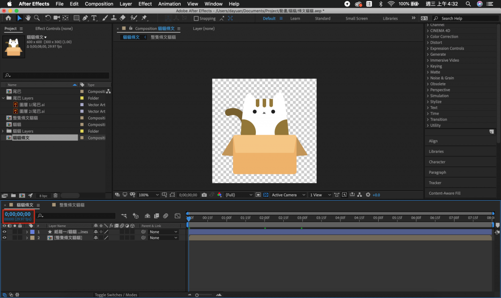This screenshot has height=298, width=501.
Task: Toggle visibility of layer 2 整隻條文貓貓
Action: tap(4, 238)
